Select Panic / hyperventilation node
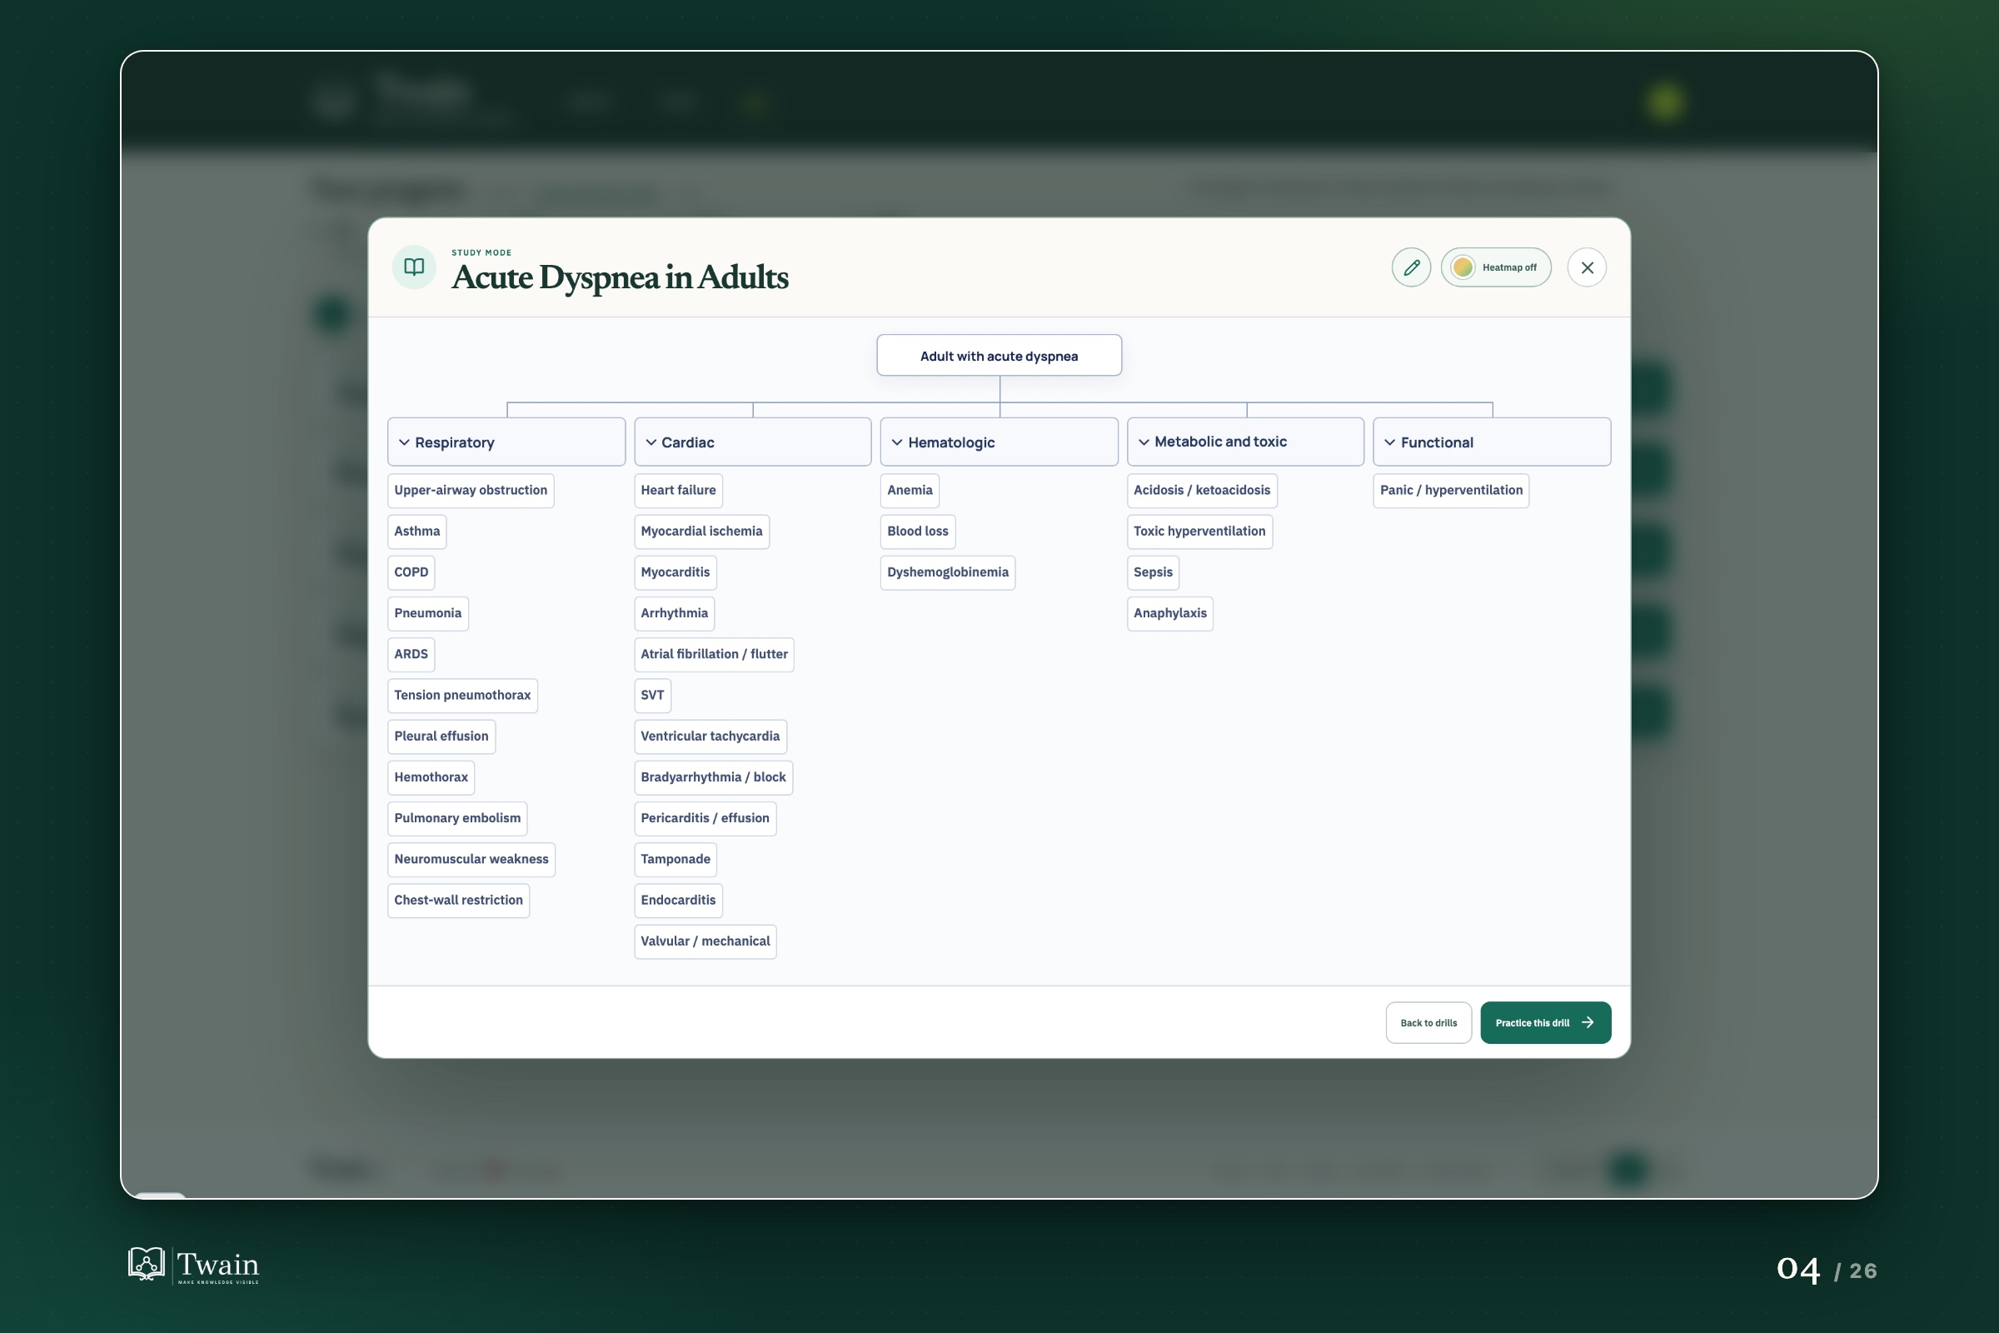 [1452, 491]
